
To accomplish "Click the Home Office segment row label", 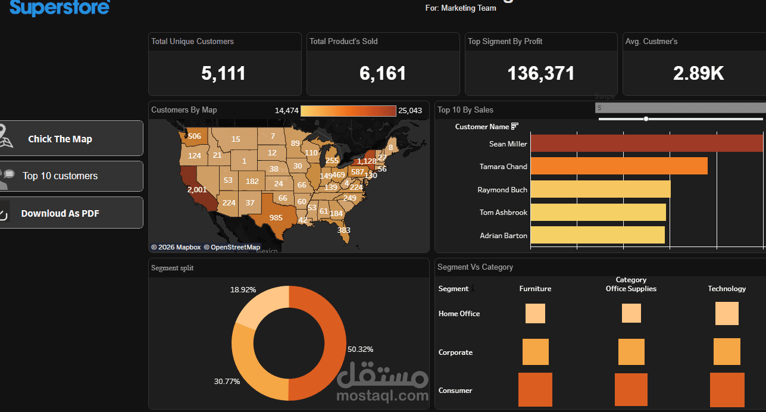I will pyautogui.click(x=459, y=313).
